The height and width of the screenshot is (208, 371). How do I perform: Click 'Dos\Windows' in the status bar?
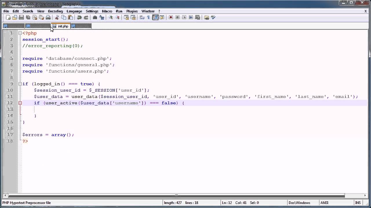point(299,203)
